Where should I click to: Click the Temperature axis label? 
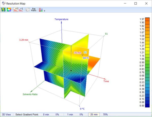pyautogui.click(x=61, y=19)
